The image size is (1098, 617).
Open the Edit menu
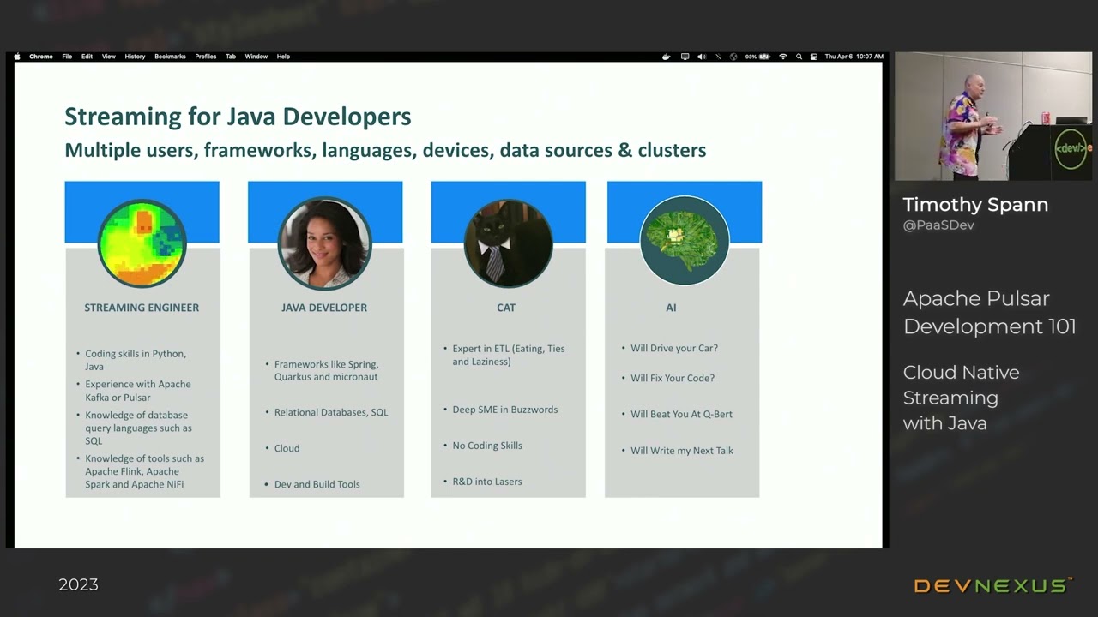point(87,57)
